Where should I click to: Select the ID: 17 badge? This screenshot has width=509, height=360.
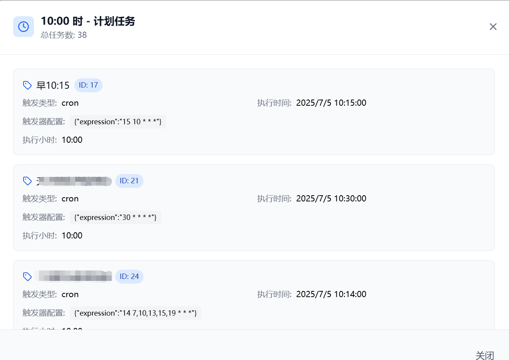click(88, 85)
